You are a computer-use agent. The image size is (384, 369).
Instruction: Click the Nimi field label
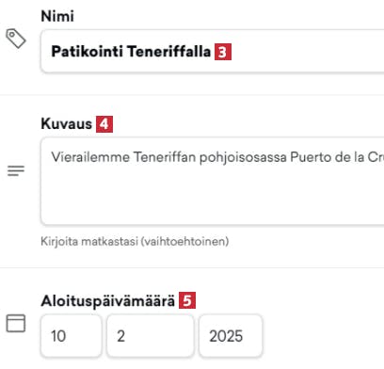(x=57, y=16)
